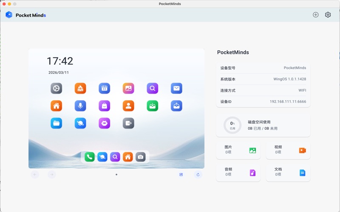This screenshot has height=212, width=340.
Task: Select the page indicator dot below preview
Action: [116, 174]
